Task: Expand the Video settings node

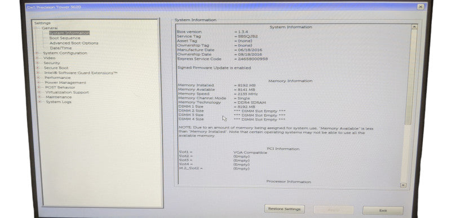Action: [x=37, y=58]
